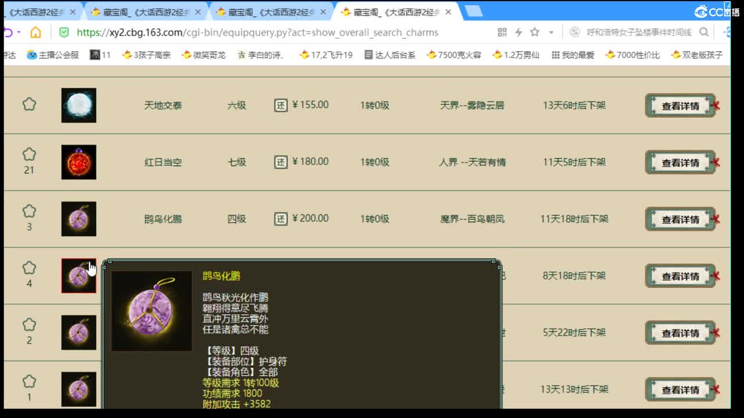Click red pin icon in 天地交泰 row

point(716,106)
